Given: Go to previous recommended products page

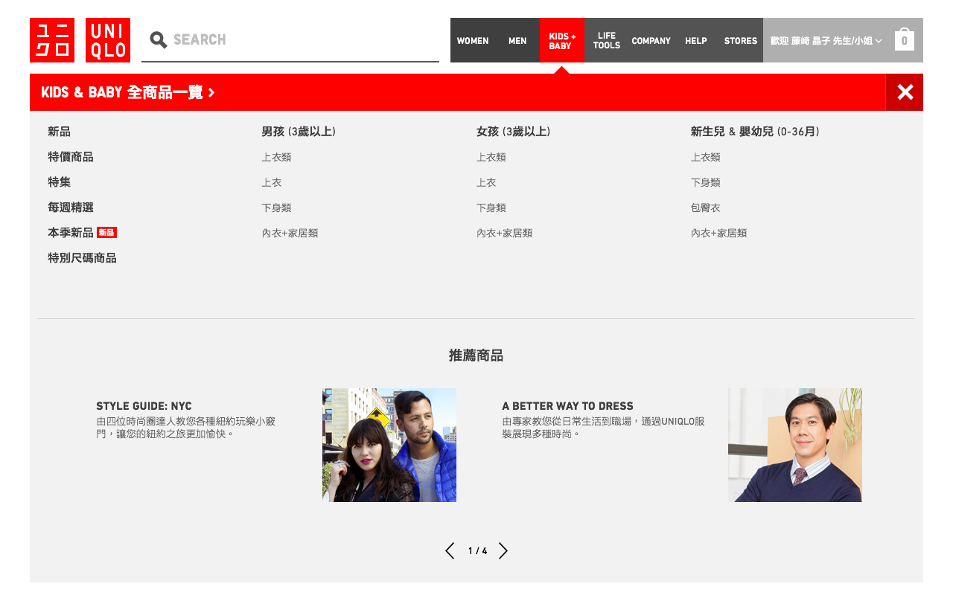Looking at the screenshot, I should tap(450, 551).
